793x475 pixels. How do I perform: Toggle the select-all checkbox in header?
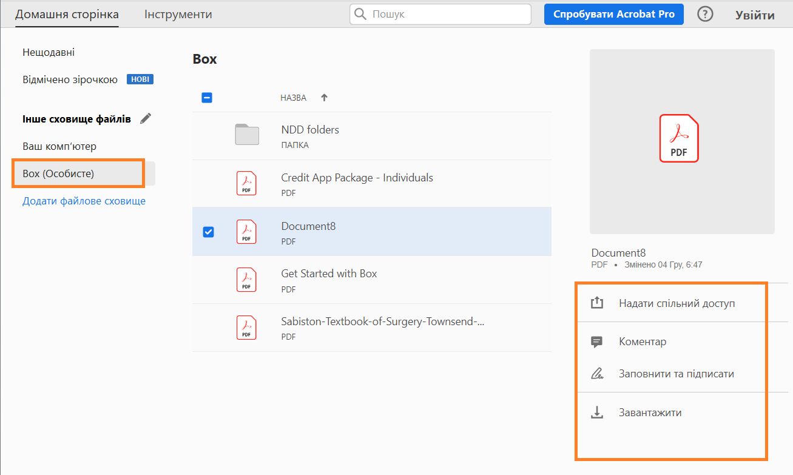point(207,97)
